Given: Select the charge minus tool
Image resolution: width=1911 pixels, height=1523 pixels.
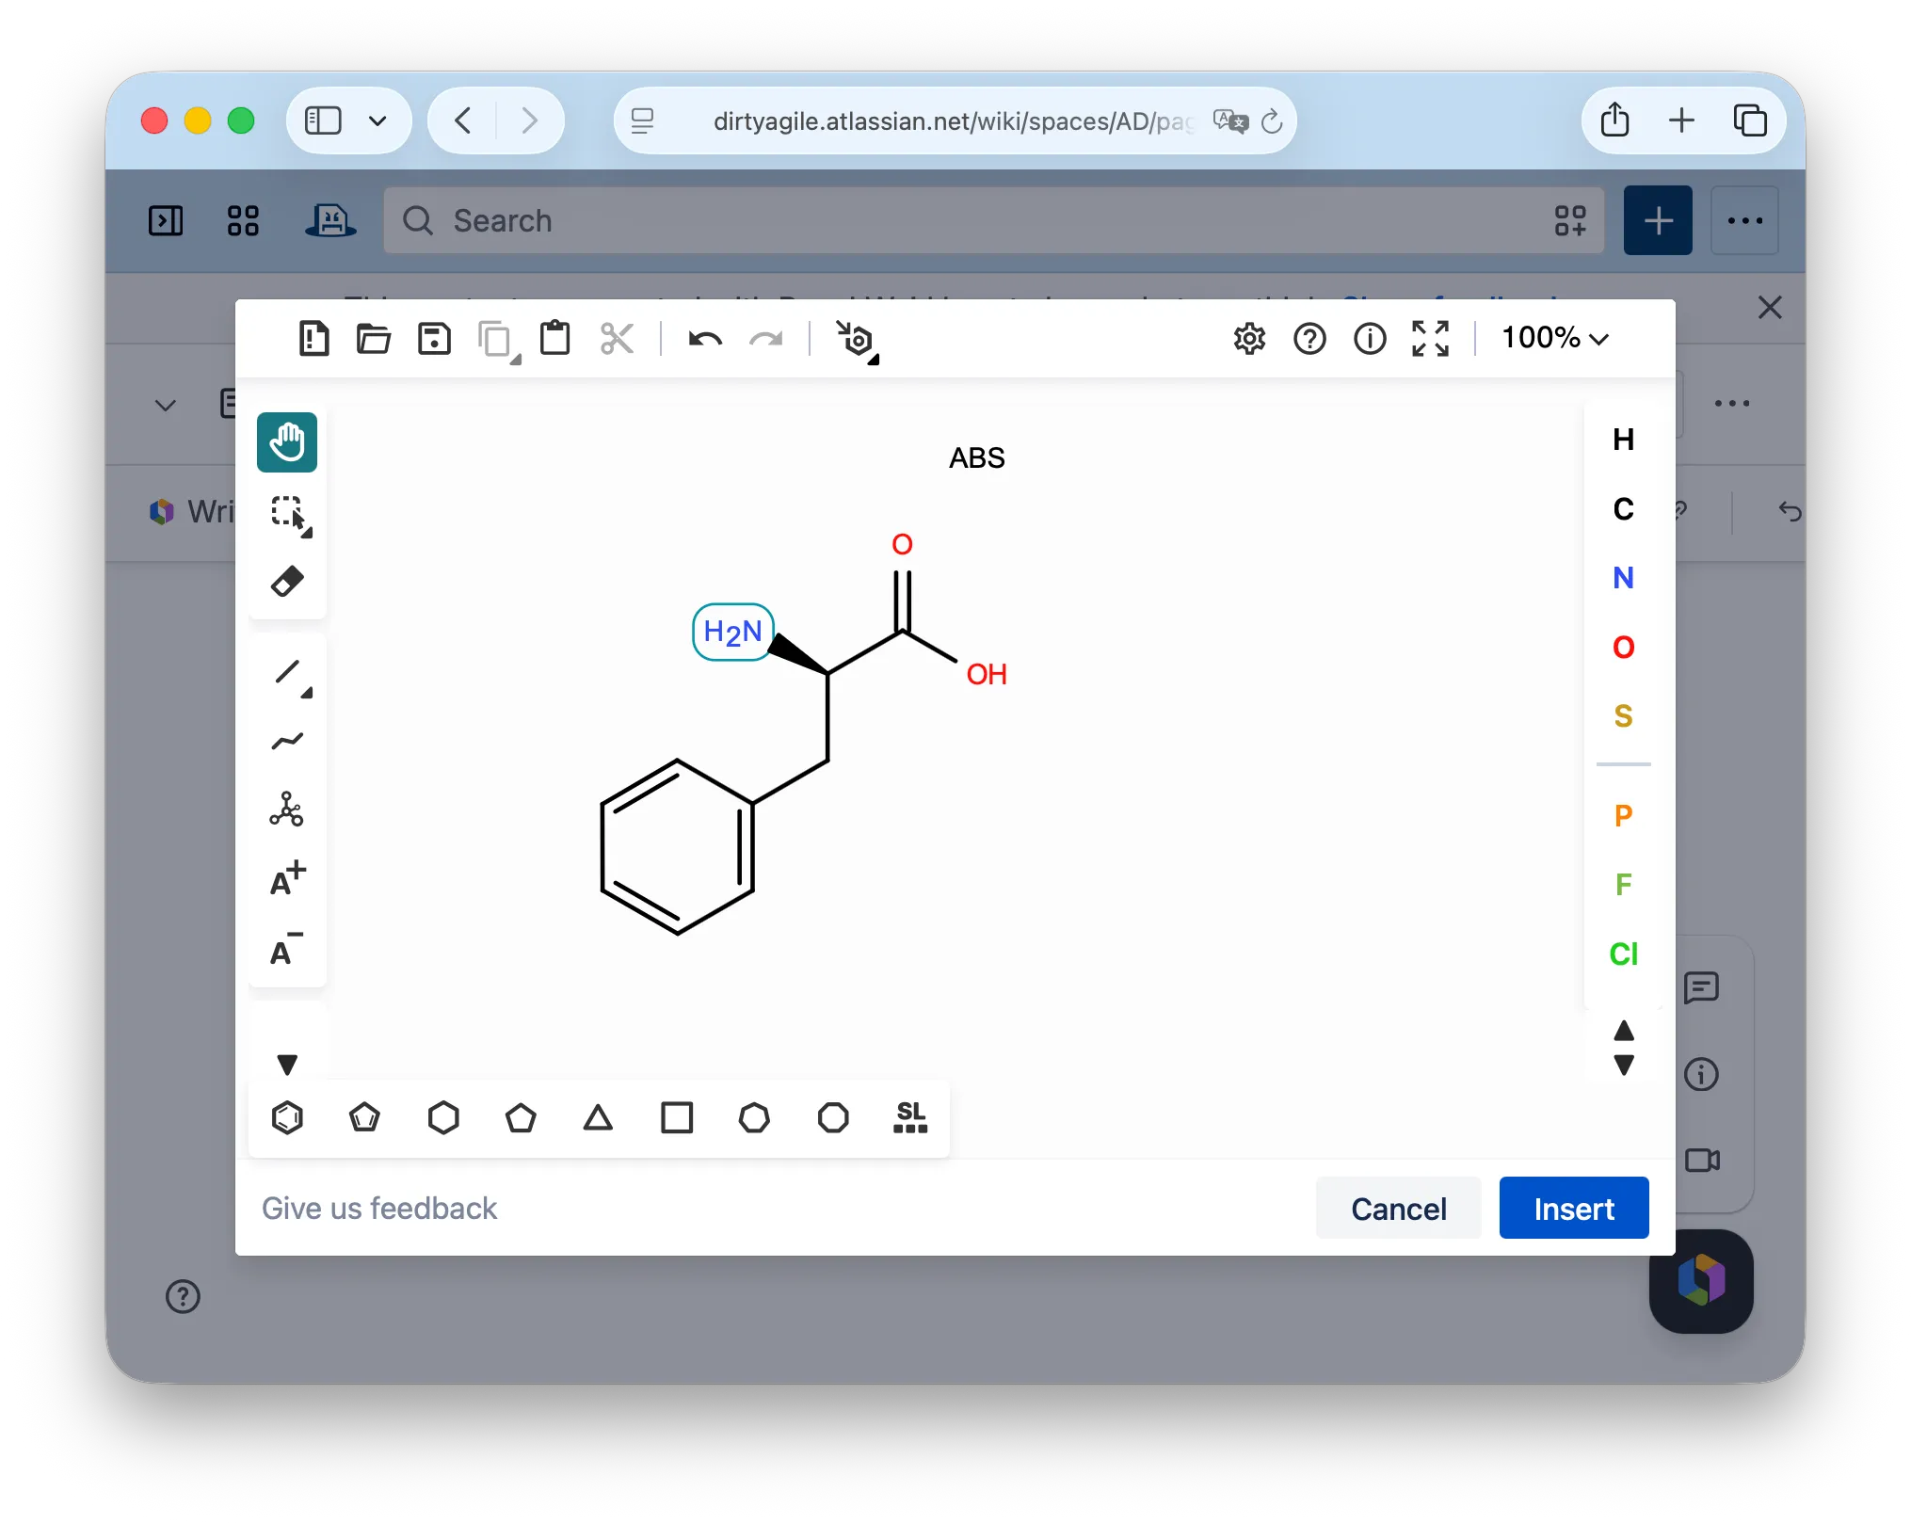Looking at the screenshot, I should click(x=287, y=950).
